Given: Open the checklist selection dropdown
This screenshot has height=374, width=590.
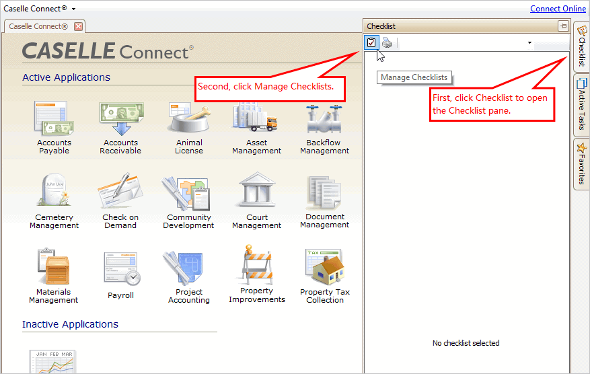Looking at the screenshot, I should click(x=529, y=42).
